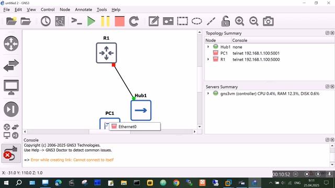Select the Draw a rectangle tool
Image resolution: width=335 pixels, height=188 pixels.
(x=182, y=21)
